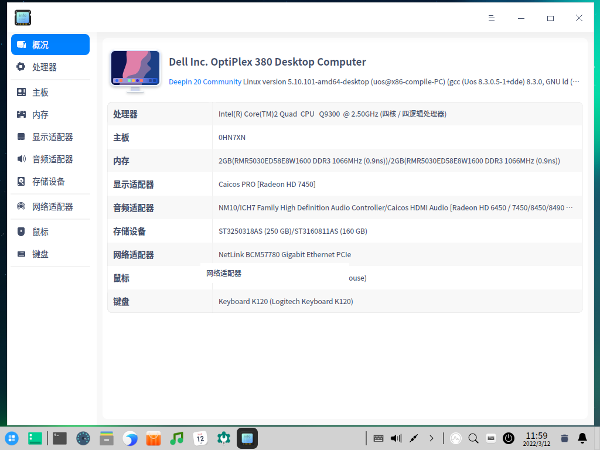Click NetLink BCM57780 Gigabit Ethernet entry
This screenshot has width=600, height=450.
coord(285,254)
